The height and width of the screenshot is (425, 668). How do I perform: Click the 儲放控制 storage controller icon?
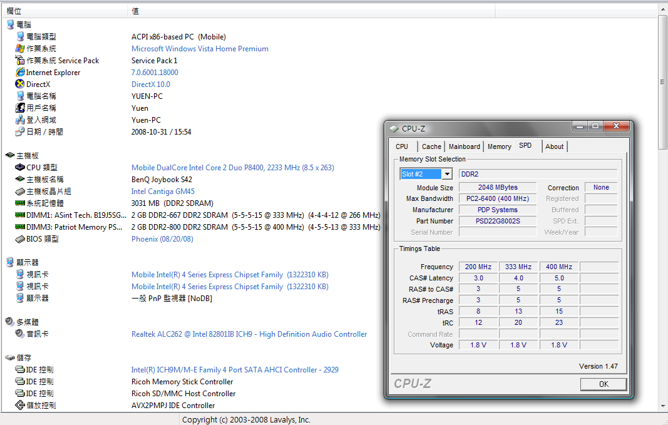(x=20, y=406)
